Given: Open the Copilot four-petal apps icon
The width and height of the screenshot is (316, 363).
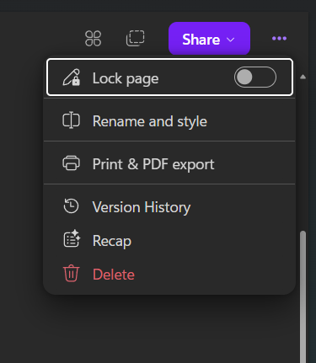Looking at the screenshot, I should (93, 38).
